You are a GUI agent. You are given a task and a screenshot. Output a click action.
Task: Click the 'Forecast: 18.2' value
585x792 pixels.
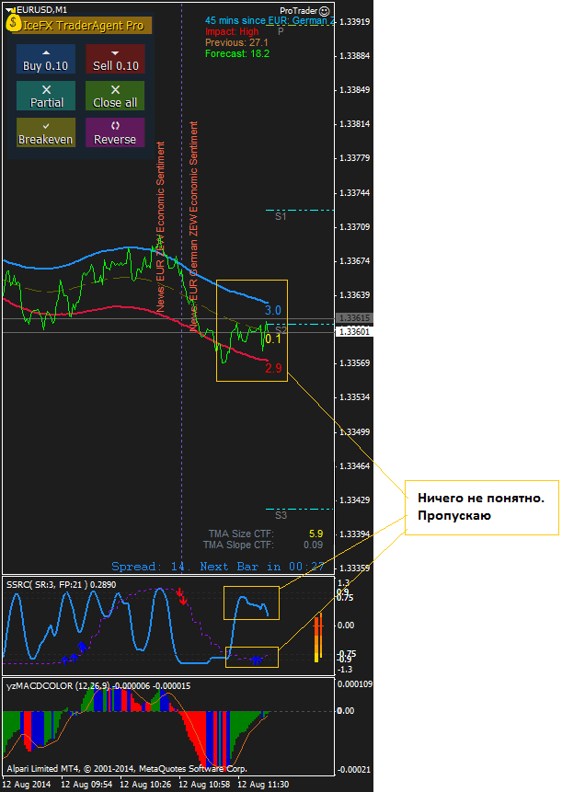point(237,53)
